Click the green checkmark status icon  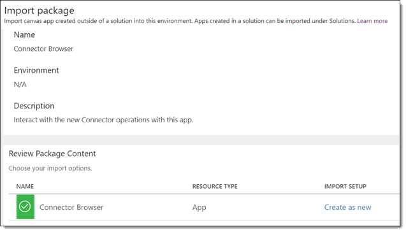[25, 207]
